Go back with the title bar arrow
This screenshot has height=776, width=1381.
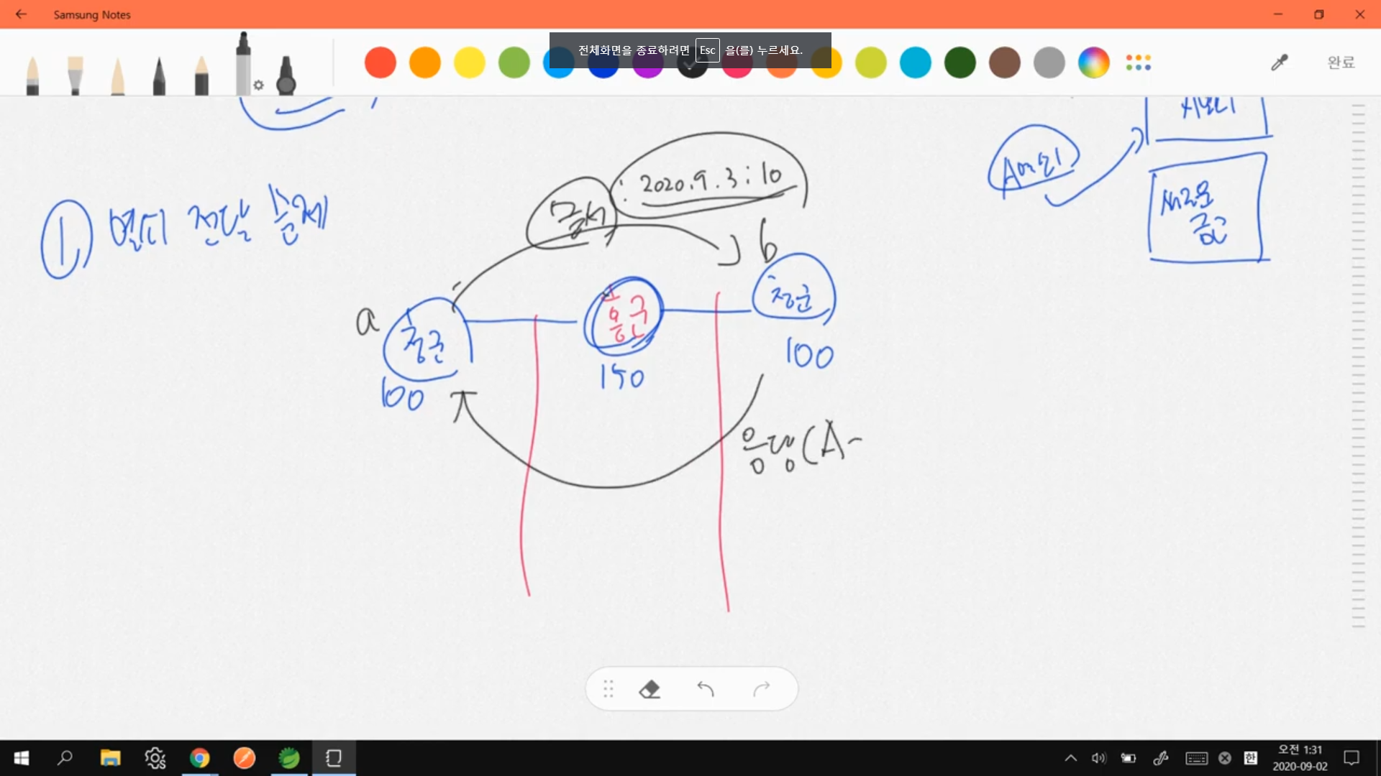(x=21, y=14)
